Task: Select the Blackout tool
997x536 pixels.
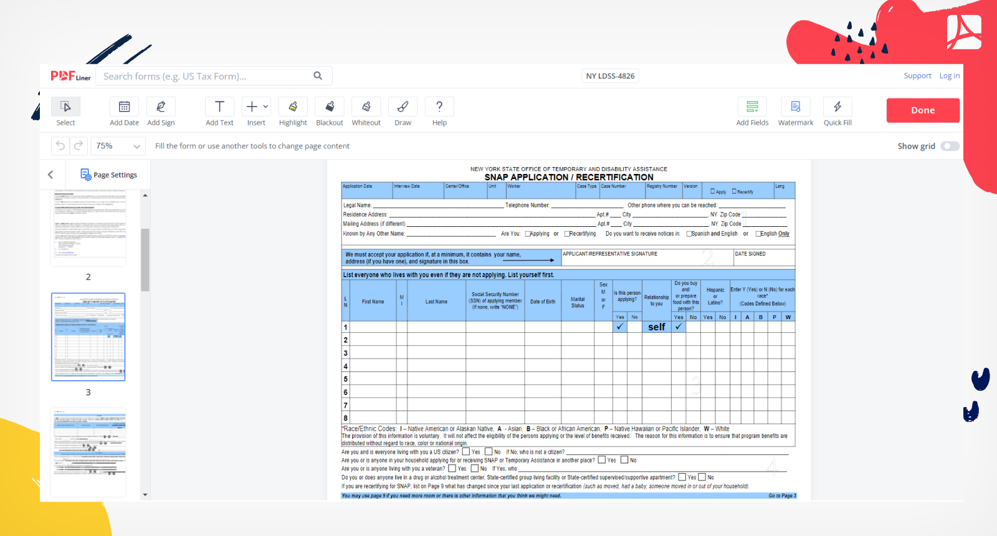Action: [x=330, y=107]
